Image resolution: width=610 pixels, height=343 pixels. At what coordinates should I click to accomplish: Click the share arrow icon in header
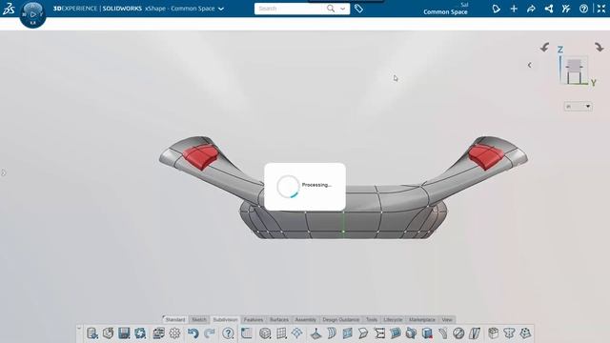pyautogui.click(x=531, y=9)
